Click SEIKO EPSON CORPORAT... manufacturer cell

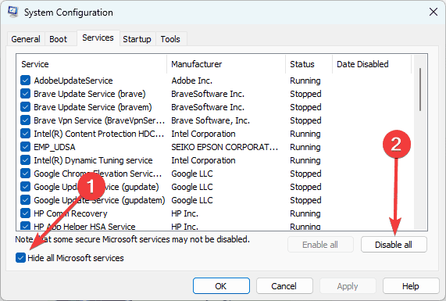pos(225,147)
